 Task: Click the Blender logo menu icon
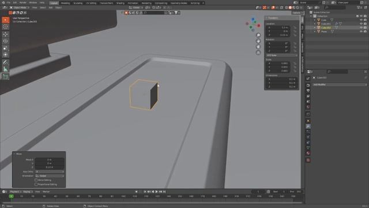[x=3, y=2]
